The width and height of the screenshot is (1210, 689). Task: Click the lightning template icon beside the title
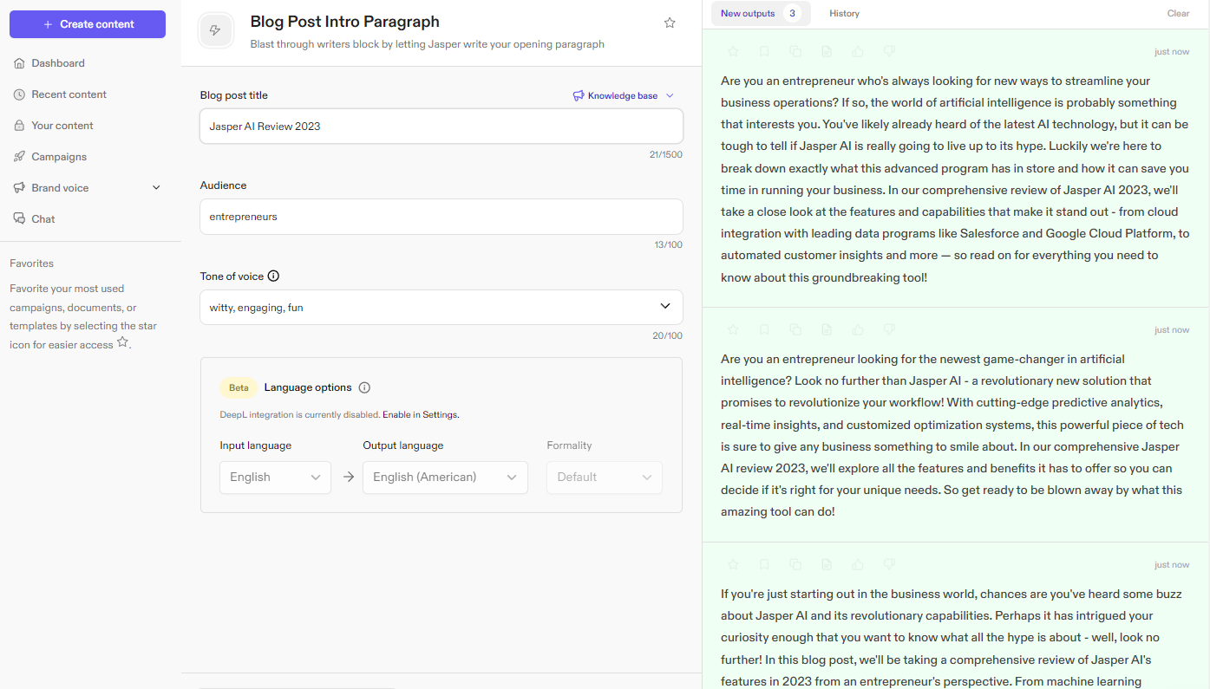tap(215, 30)
